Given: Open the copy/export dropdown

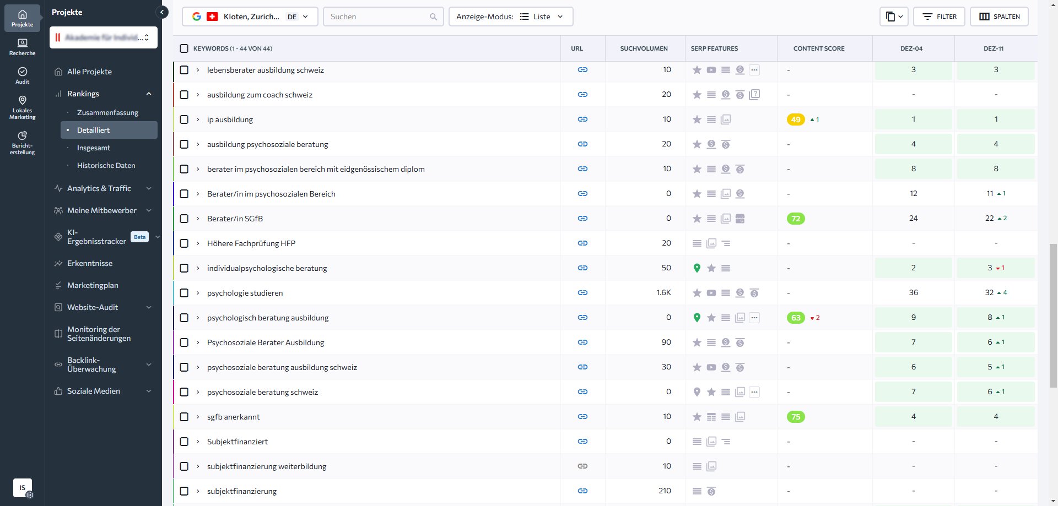Looking at the screenshot, I should pos(894,17).
